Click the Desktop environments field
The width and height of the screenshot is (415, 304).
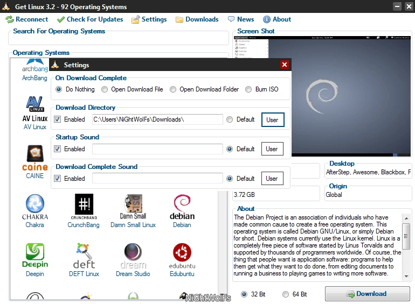point(368,172)
